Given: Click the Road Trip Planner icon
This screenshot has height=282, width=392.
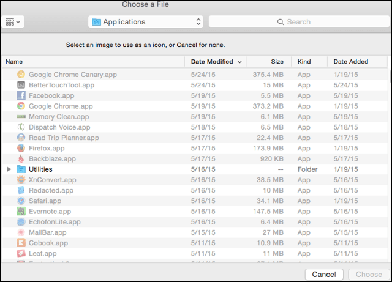Looking at the screenshot, I should coord(21,138).
